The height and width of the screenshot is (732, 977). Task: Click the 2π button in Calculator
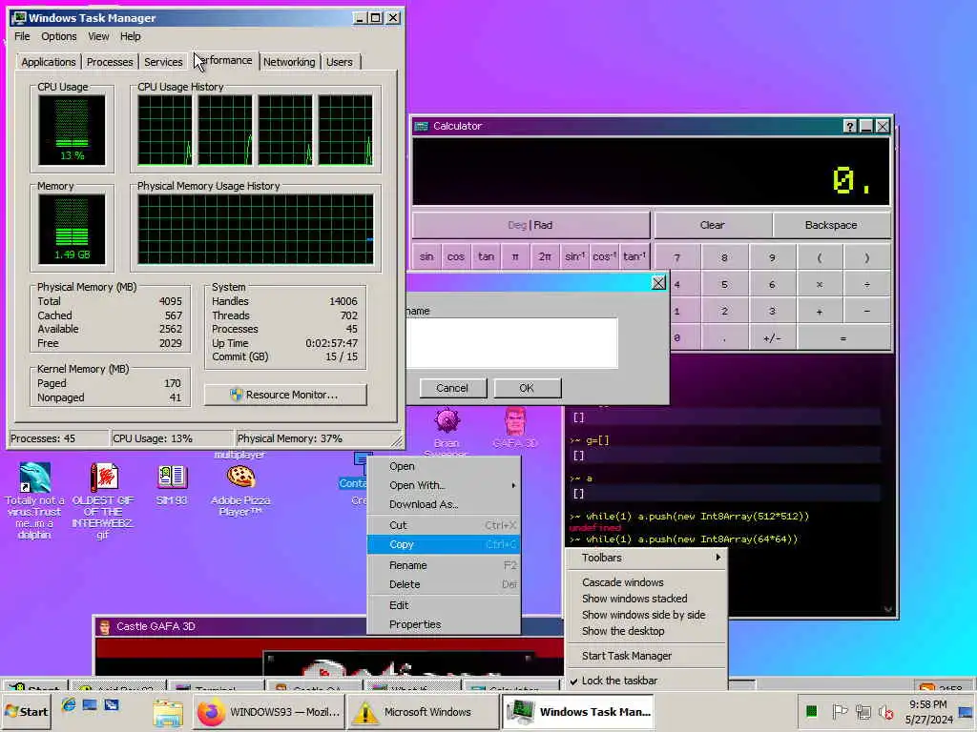coord(545,257)
